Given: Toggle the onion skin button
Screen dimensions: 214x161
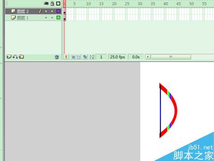Looking at the screenshot, I should [73, 57].
